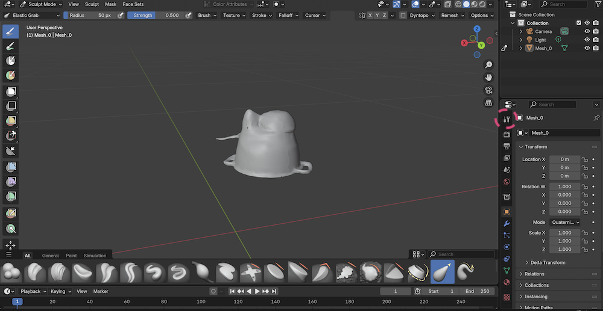Expand the Delta Transform panel
This screenshot has height=311, width=603.
point(548,262)
